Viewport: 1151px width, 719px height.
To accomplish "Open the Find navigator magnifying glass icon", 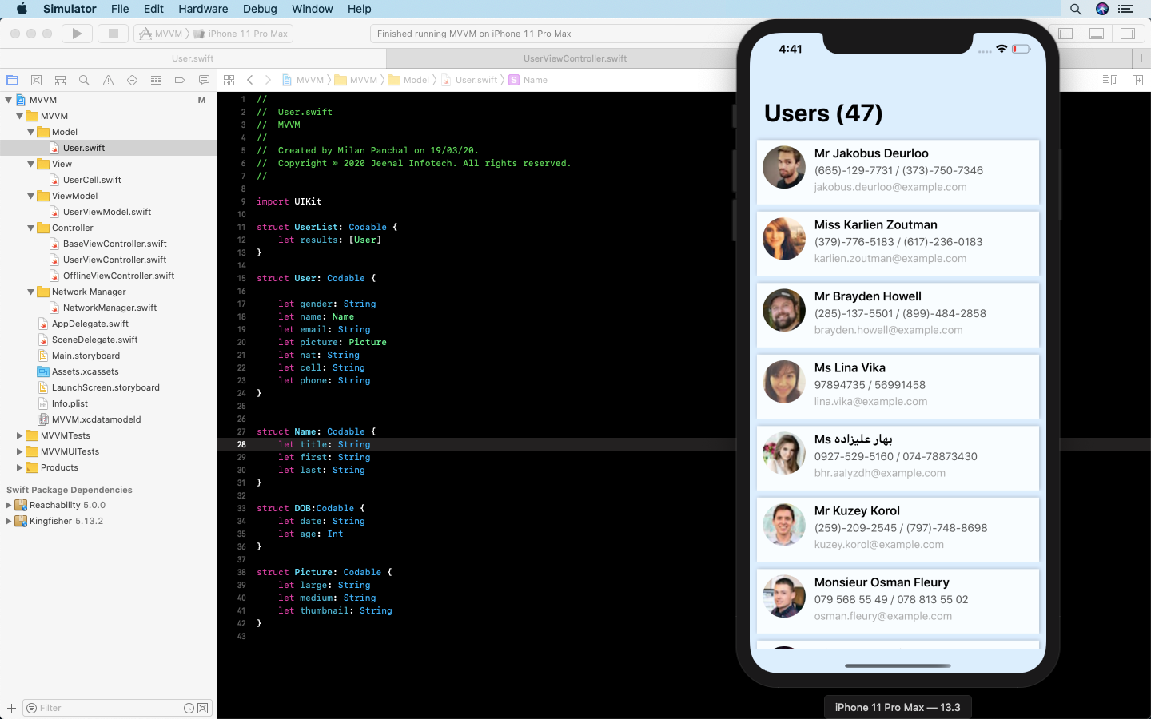I will 83,80.
